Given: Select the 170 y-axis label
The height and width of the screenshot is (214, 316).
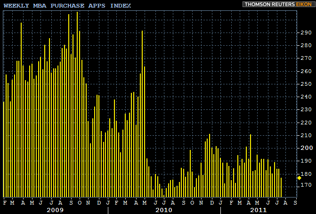Looking at the screenshot, I should (306, 185).
